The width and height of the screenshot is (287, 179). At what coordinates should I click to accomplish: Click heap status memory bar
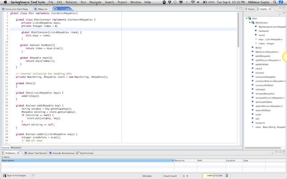pos(213,176)
